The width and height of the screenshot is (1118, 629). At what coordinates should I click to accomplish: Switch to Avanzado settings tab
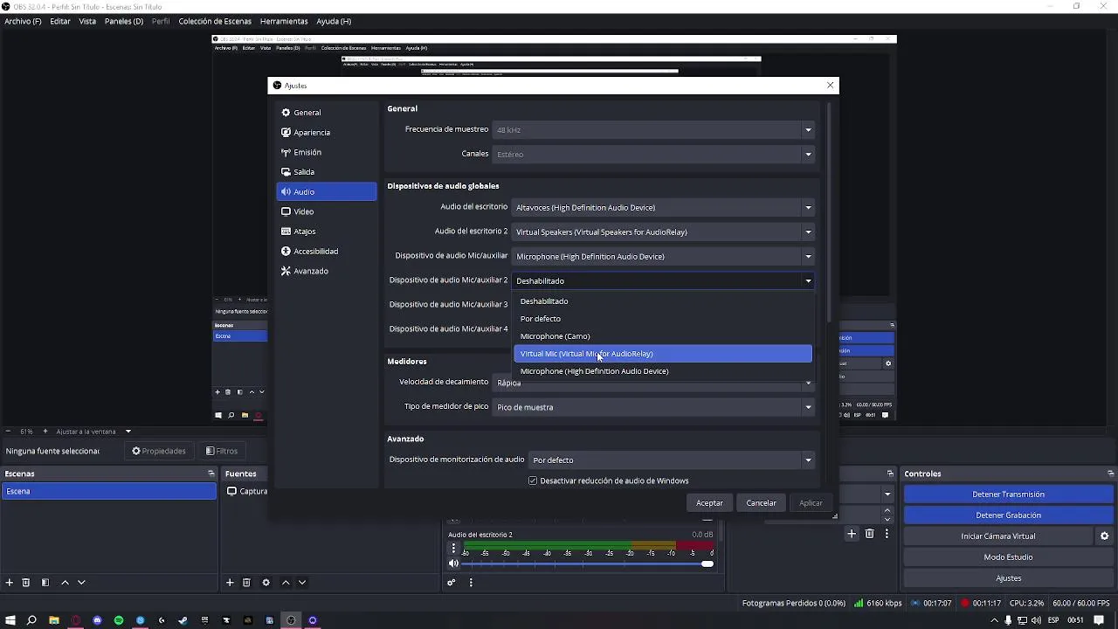(x=327, y=271)
